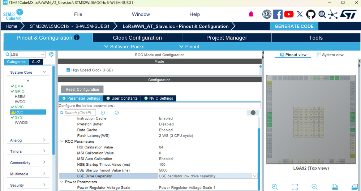Switch to the Clock Configuration tab
The width and height of the screenshot is (361, 191).
(137, 38)
